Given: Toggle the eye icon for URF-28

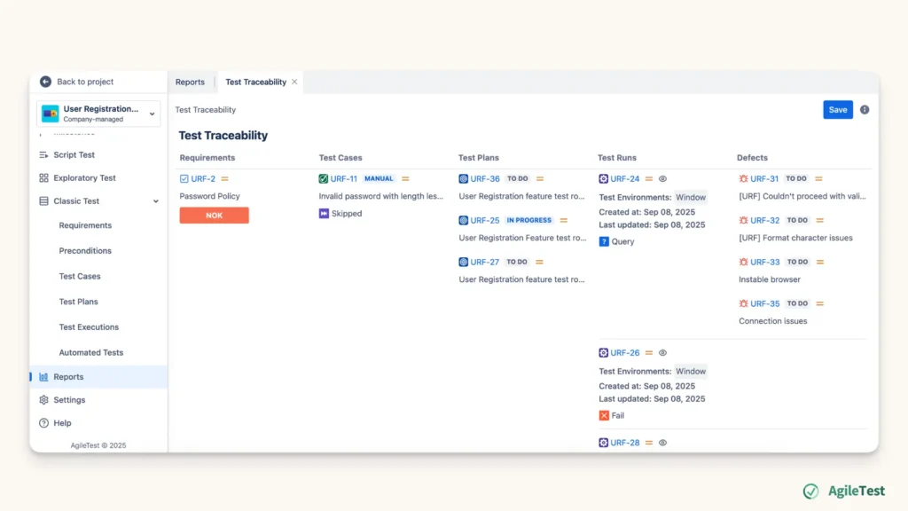Looking at the screenshot, I should coord(663,443).
